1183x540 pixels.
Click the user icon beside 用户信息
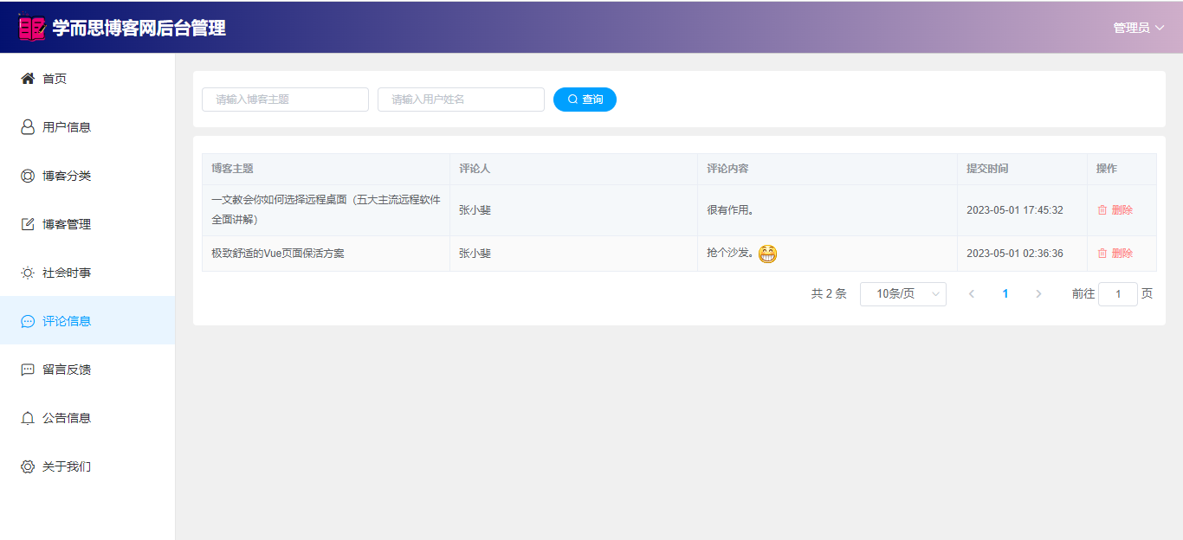pyautogui.click(x=28, y=127)
